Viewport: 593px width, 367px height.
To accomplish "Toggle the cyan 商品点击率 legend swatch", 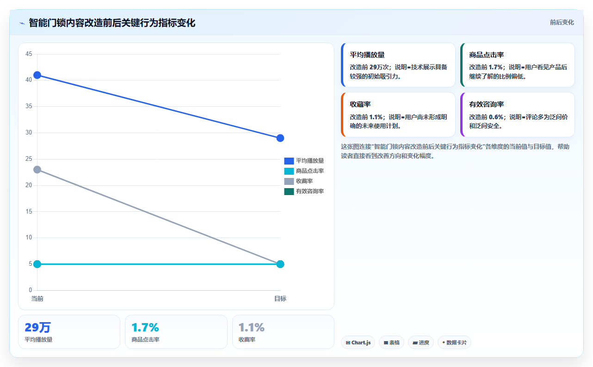I will [x=289, y=171].
